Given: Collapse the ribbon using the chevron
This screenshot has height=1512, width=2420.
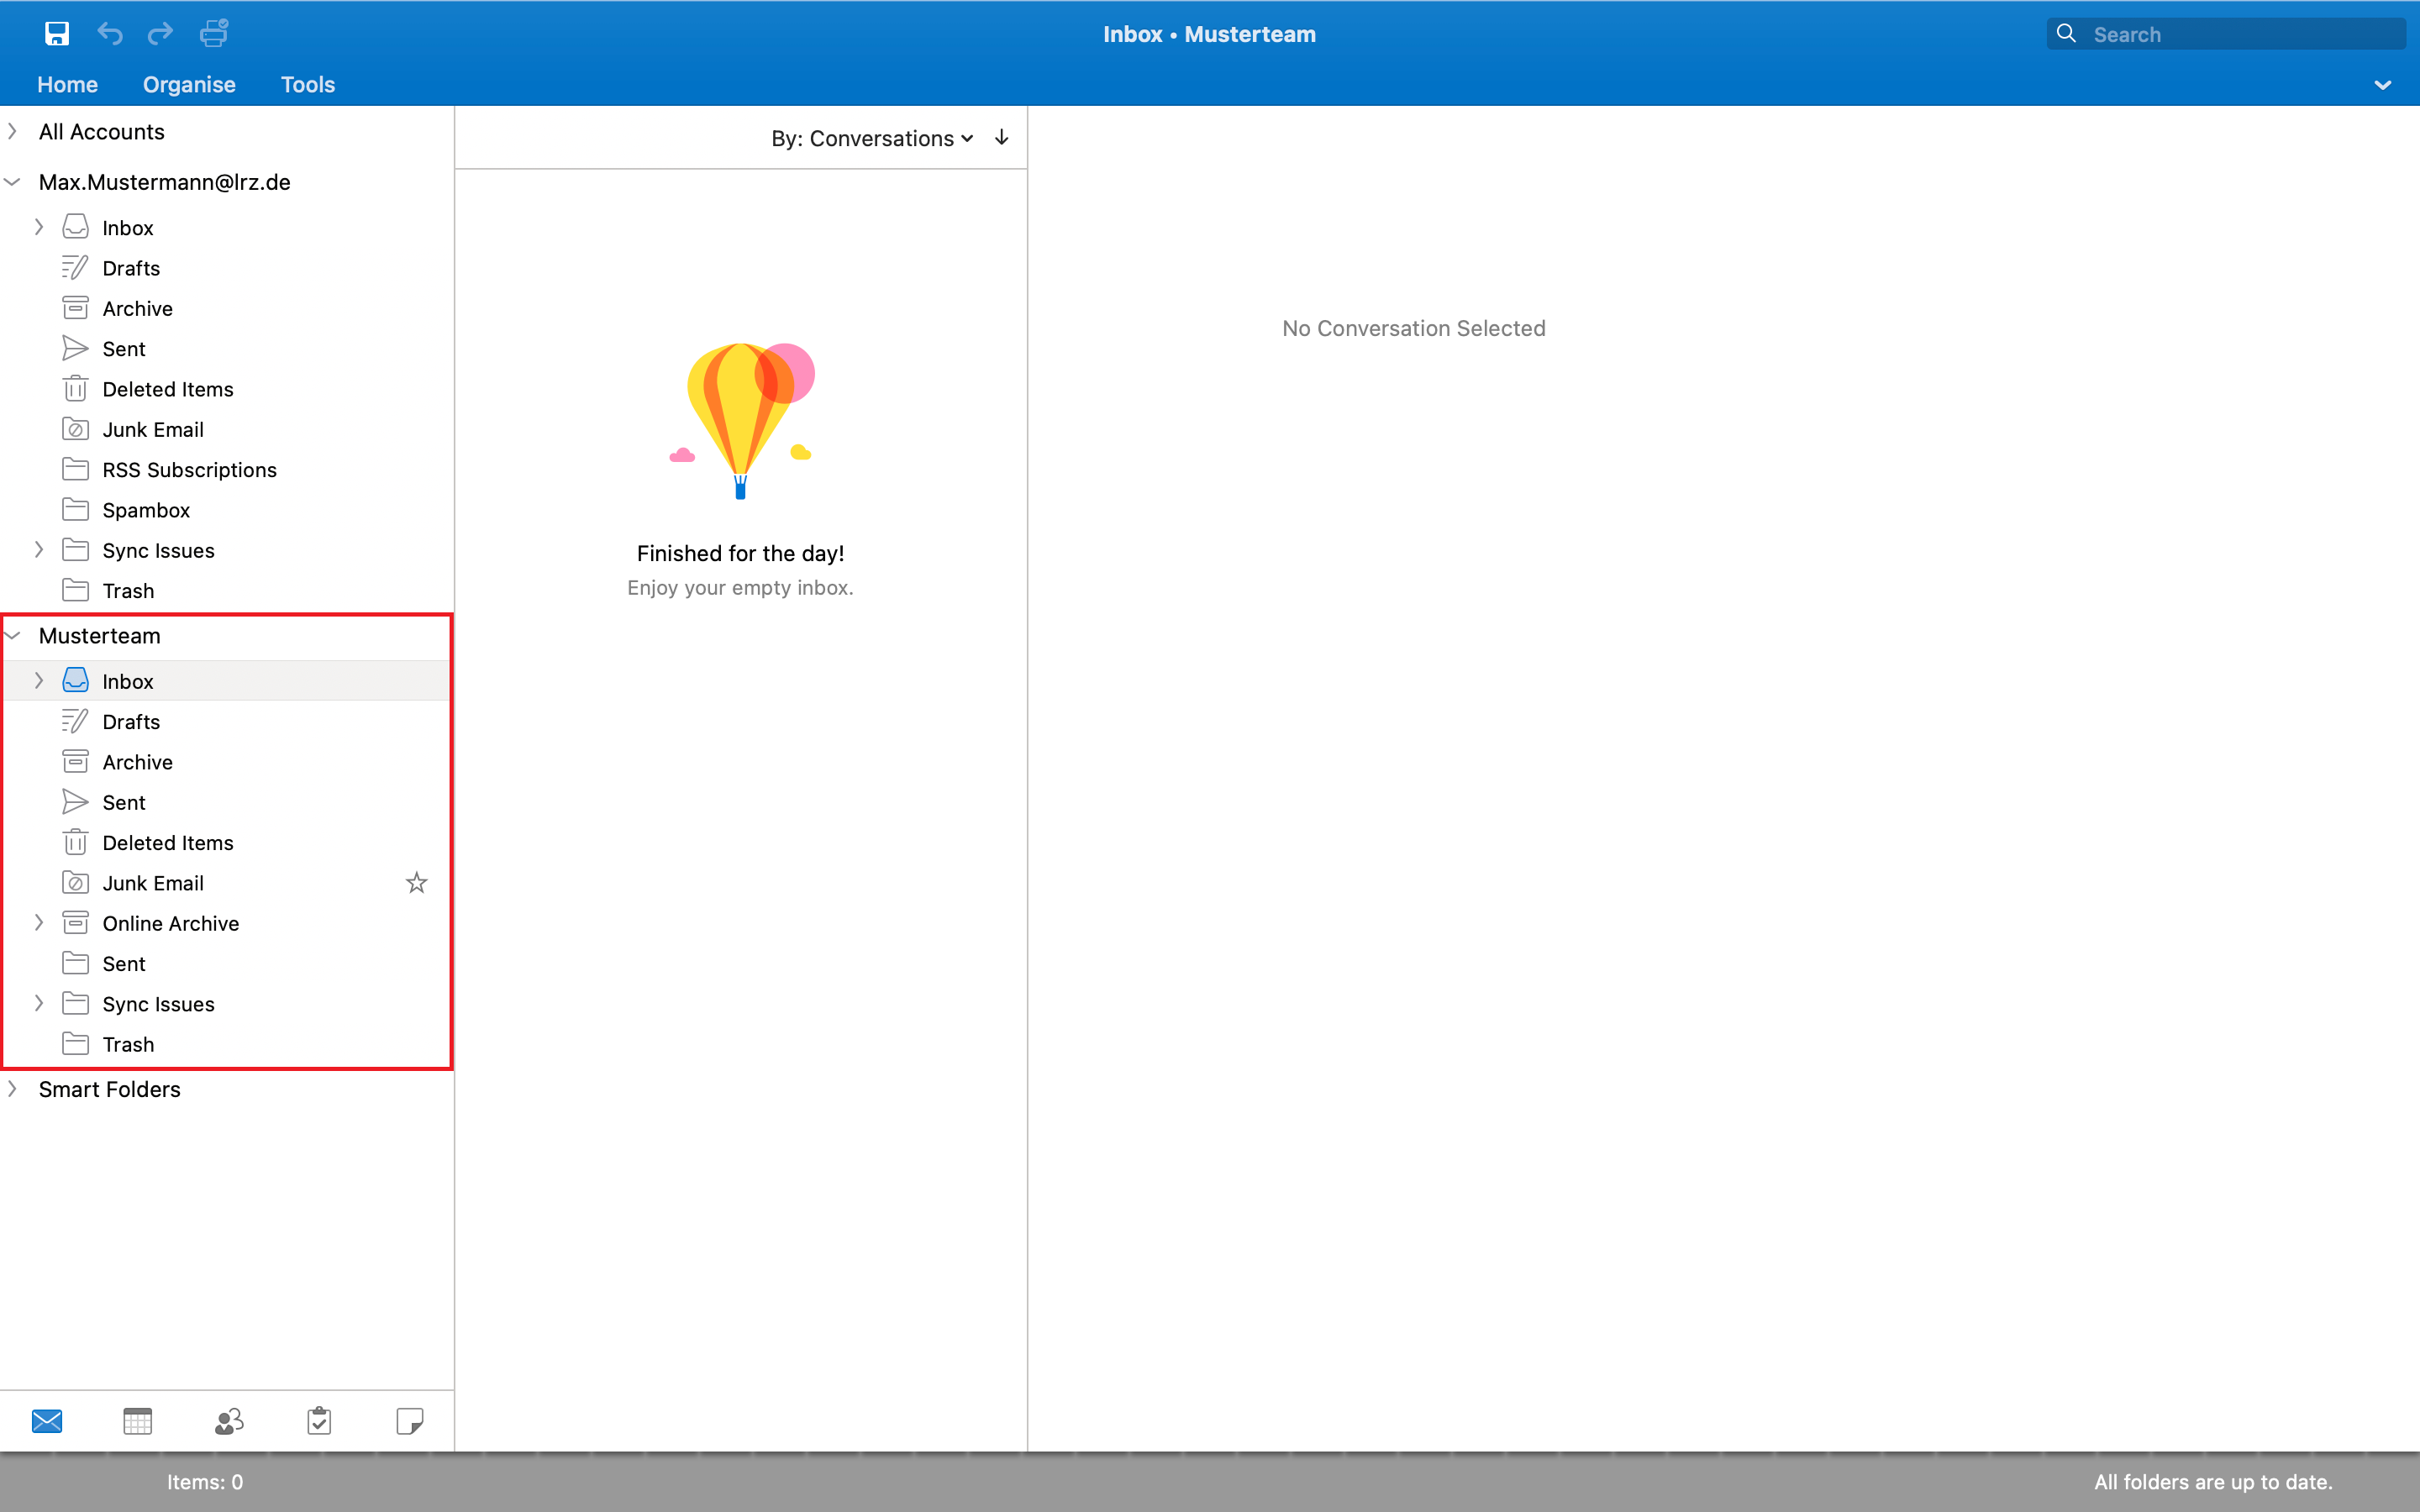Looking at the screenshot, I should click(2383, 84).
